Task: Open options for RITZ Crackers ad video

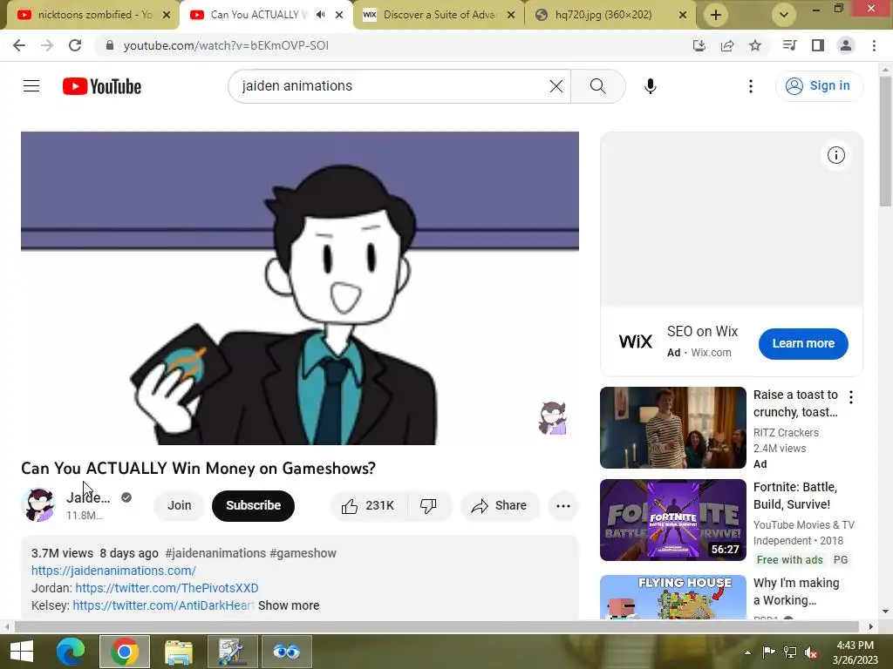Action: (x=851, y=397)
